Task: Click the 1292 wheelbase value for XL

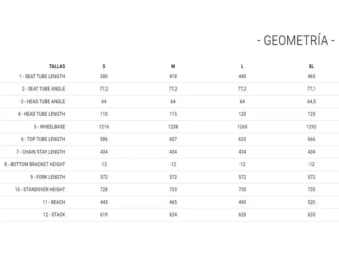Action: (311, 127)
